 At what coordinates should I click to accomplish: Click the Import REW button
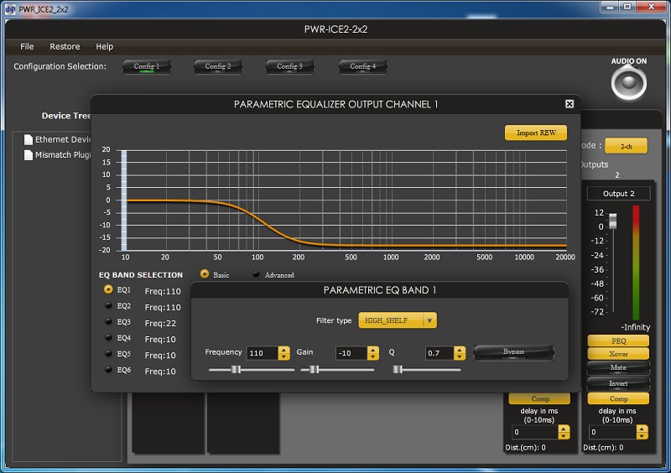point(536,133)
